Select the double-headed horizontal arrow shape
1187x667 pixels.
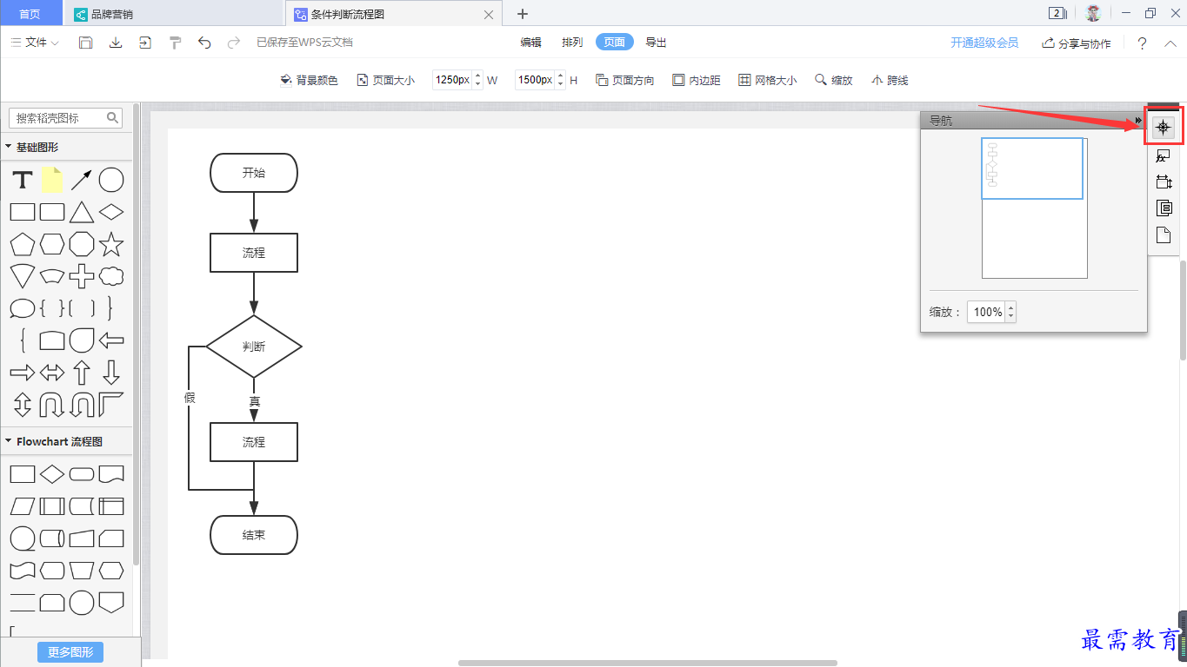(52, 373)
